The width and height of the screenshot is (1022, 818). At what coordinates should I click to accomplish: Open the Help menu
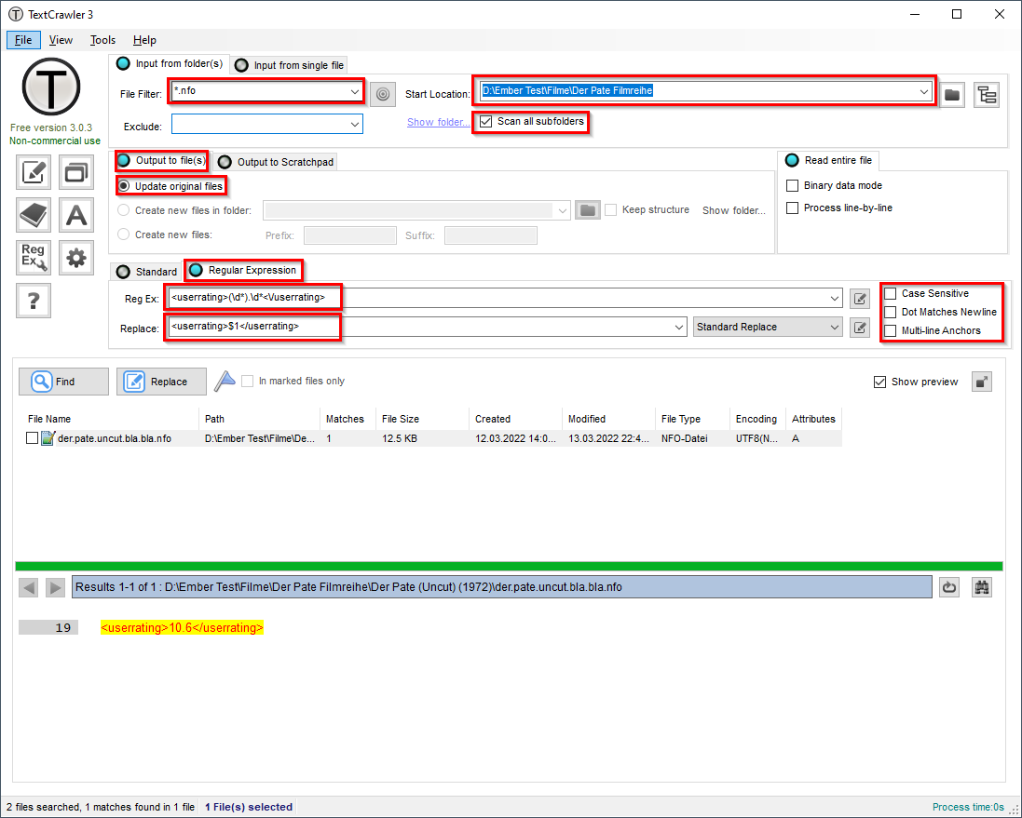[144, 40]
